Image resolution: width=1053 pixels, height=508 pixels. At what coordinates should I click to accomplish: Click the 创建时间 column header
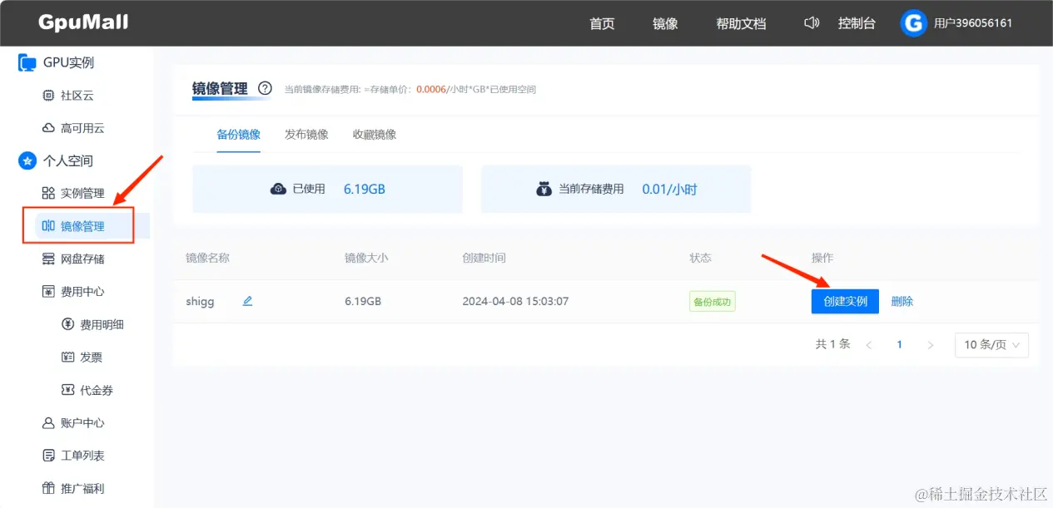pos(484,258)
